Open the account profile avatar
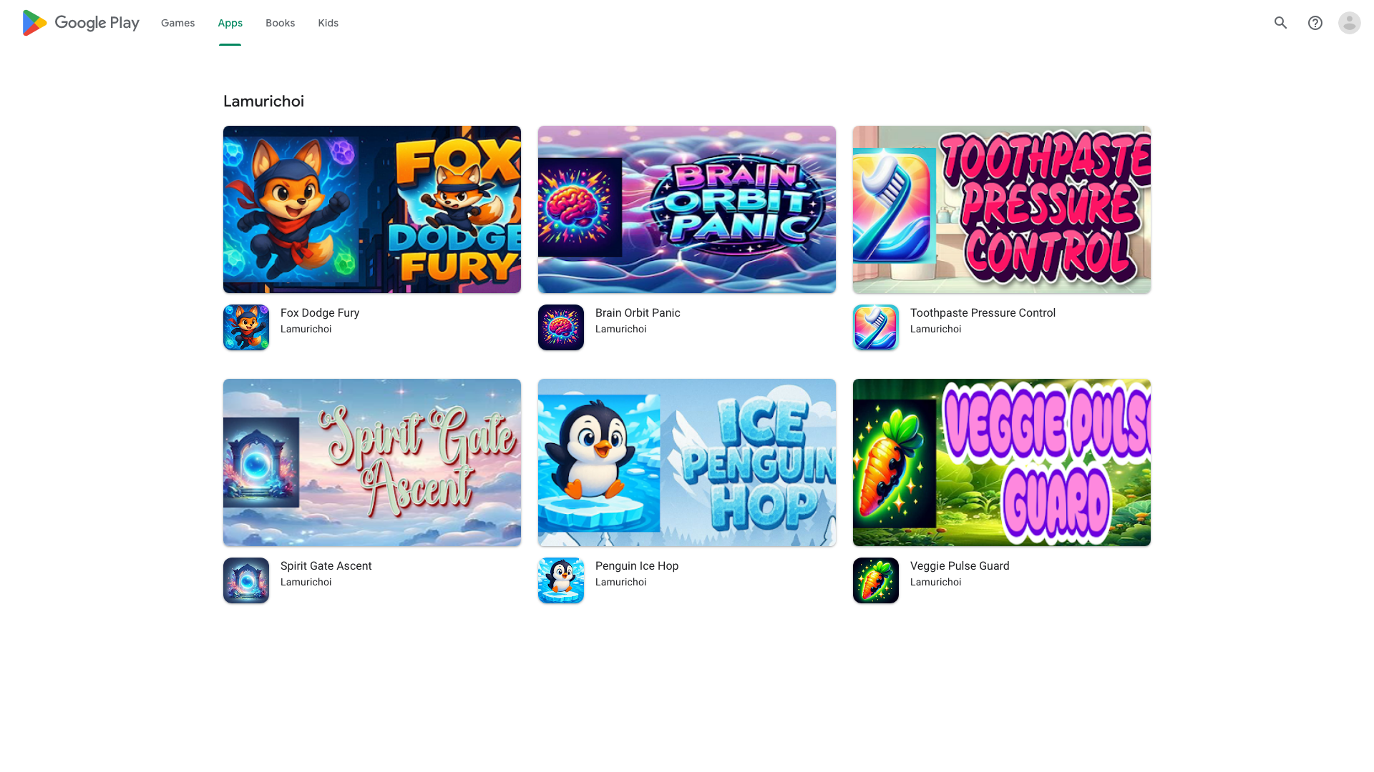 (x=1350, y=23)
